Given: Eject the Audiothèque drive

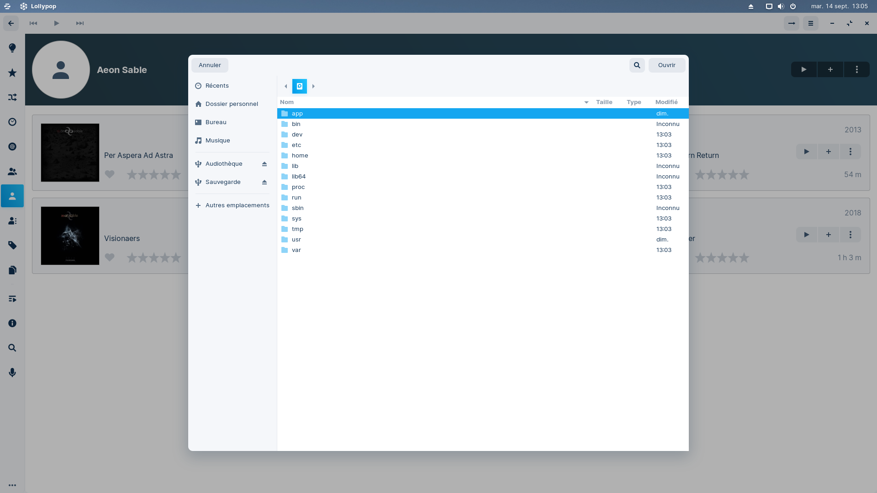Looking at the screenshot, I should 264,164.
